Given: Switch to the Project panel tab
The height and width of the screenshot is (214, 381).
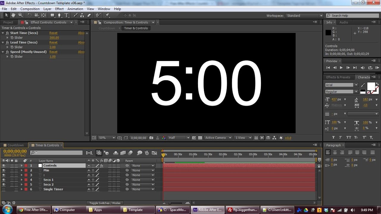Looking at the screenshot, I should point(8,22).
